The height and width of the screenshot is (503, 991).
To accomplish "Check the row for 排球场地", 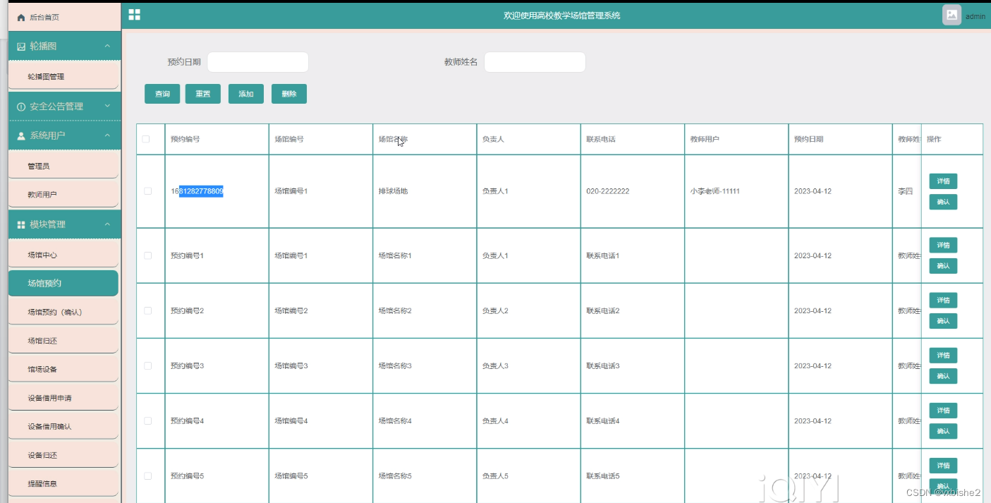I will [x=147, y=191].
